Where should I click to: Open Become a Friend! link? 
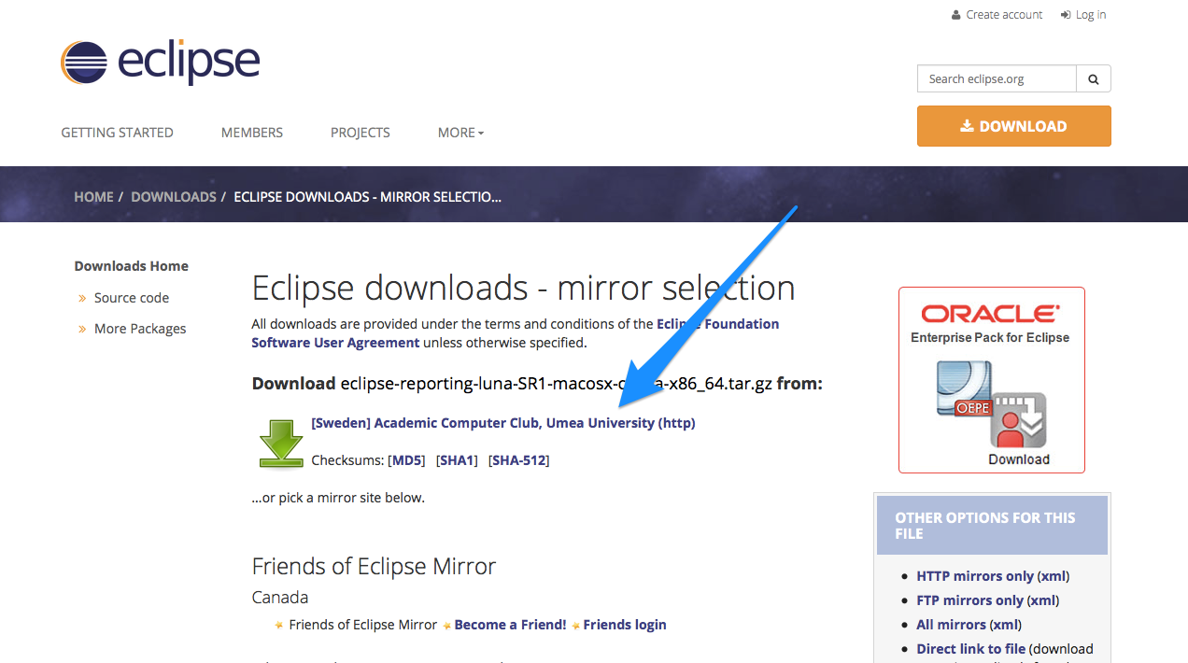(510, 625)
